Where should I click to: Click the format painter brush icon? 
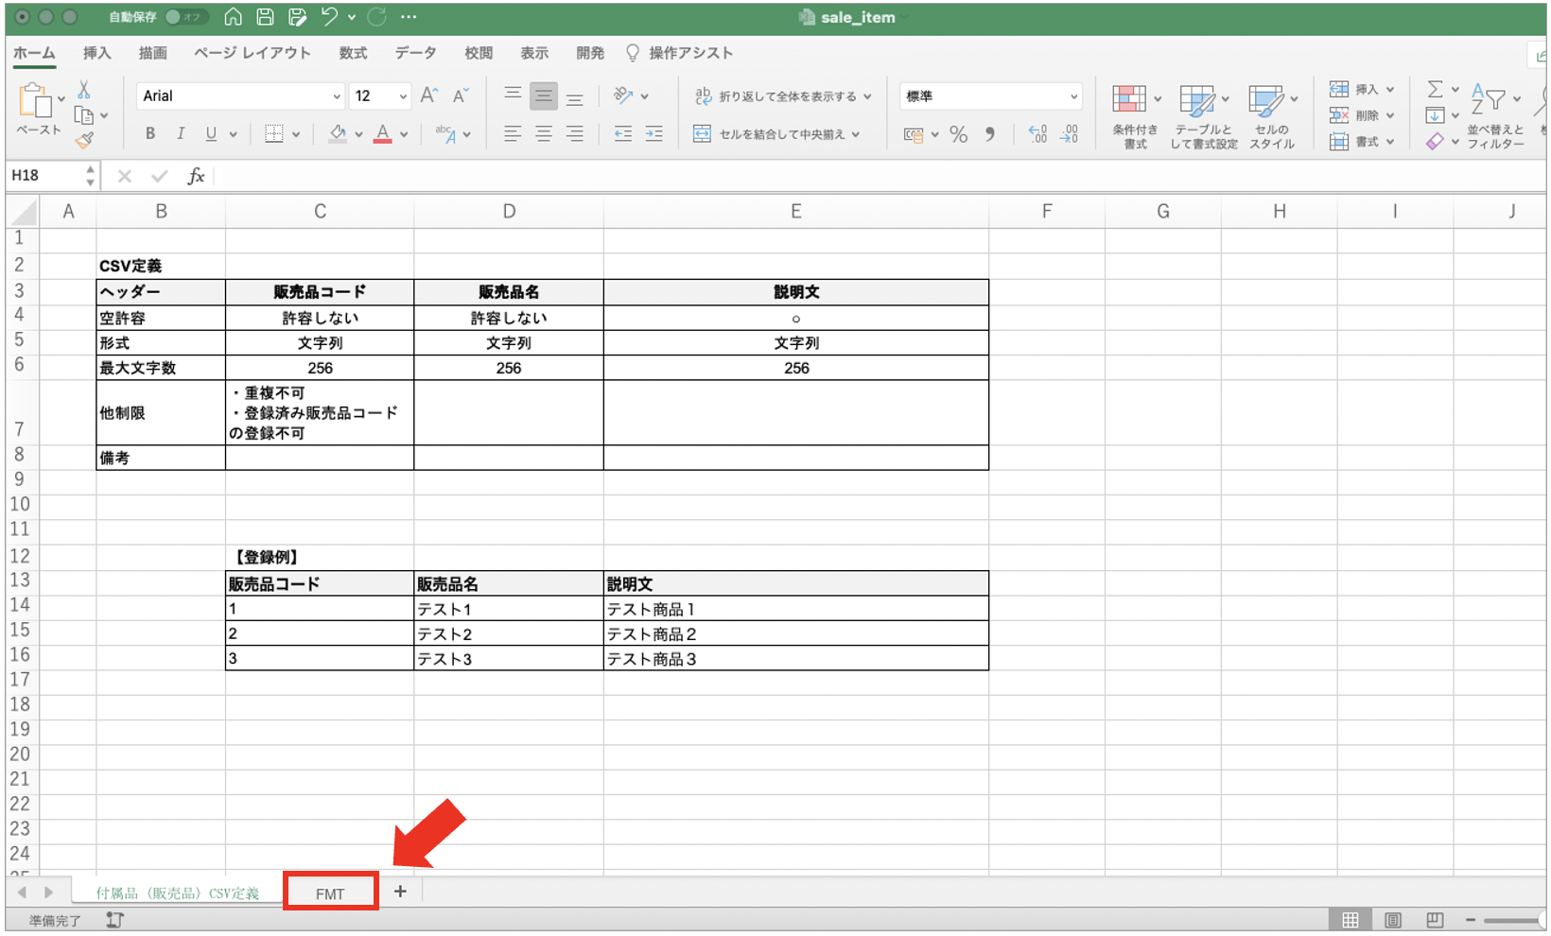84,141
